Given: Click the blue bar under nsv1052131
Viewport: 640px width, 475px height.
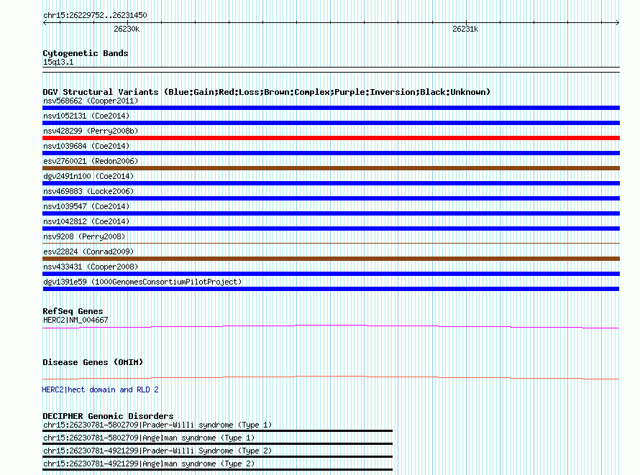Looking at the screenshot, I should [331, 123].
